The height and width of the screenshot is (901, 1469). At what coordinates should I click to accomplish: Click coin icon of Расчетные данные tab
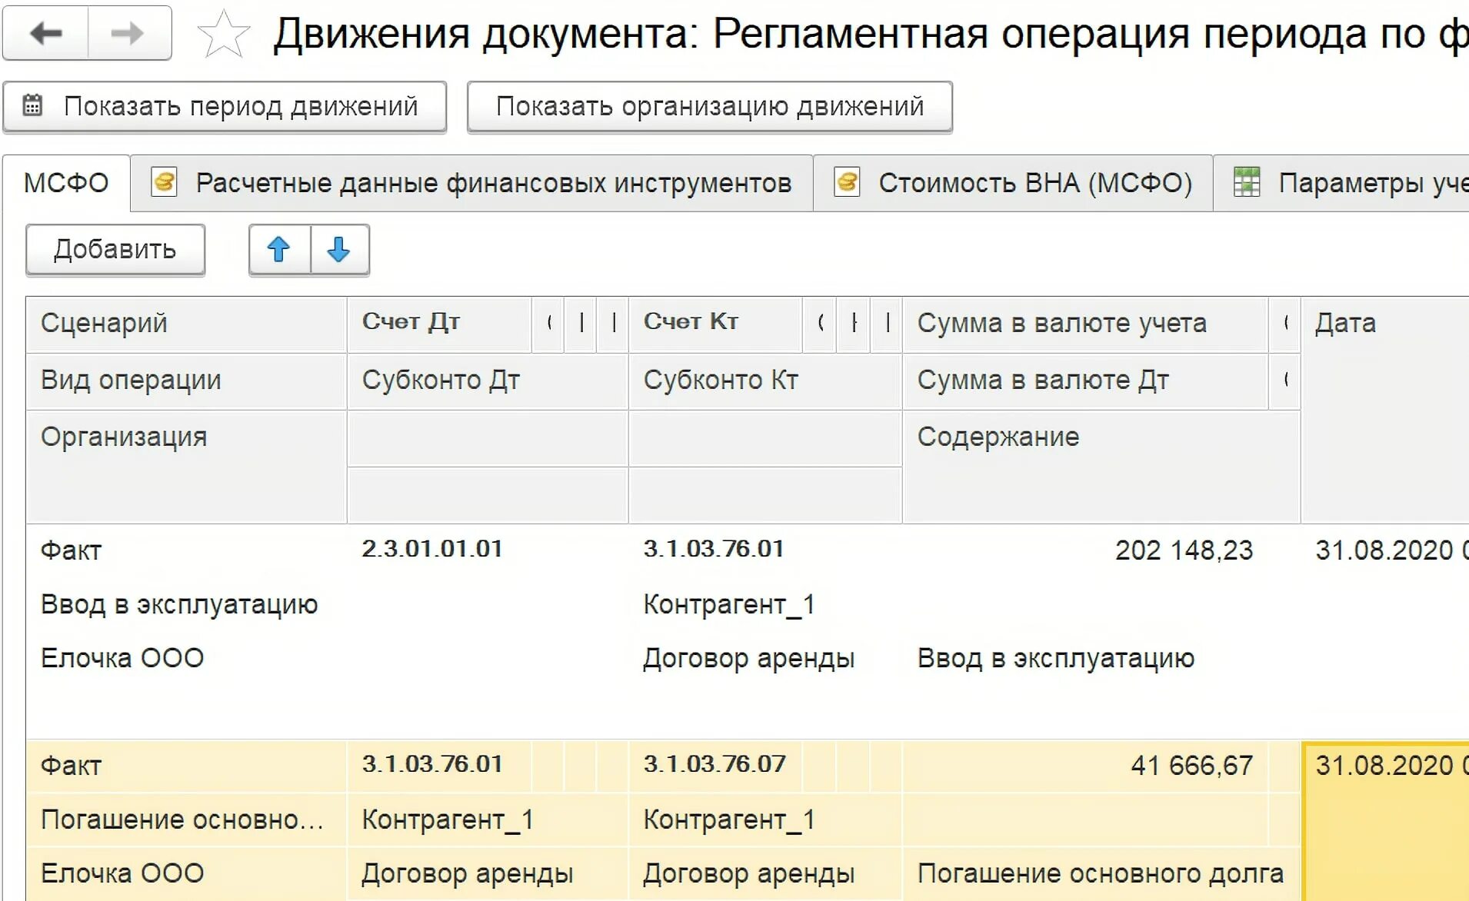pos(164,183)
